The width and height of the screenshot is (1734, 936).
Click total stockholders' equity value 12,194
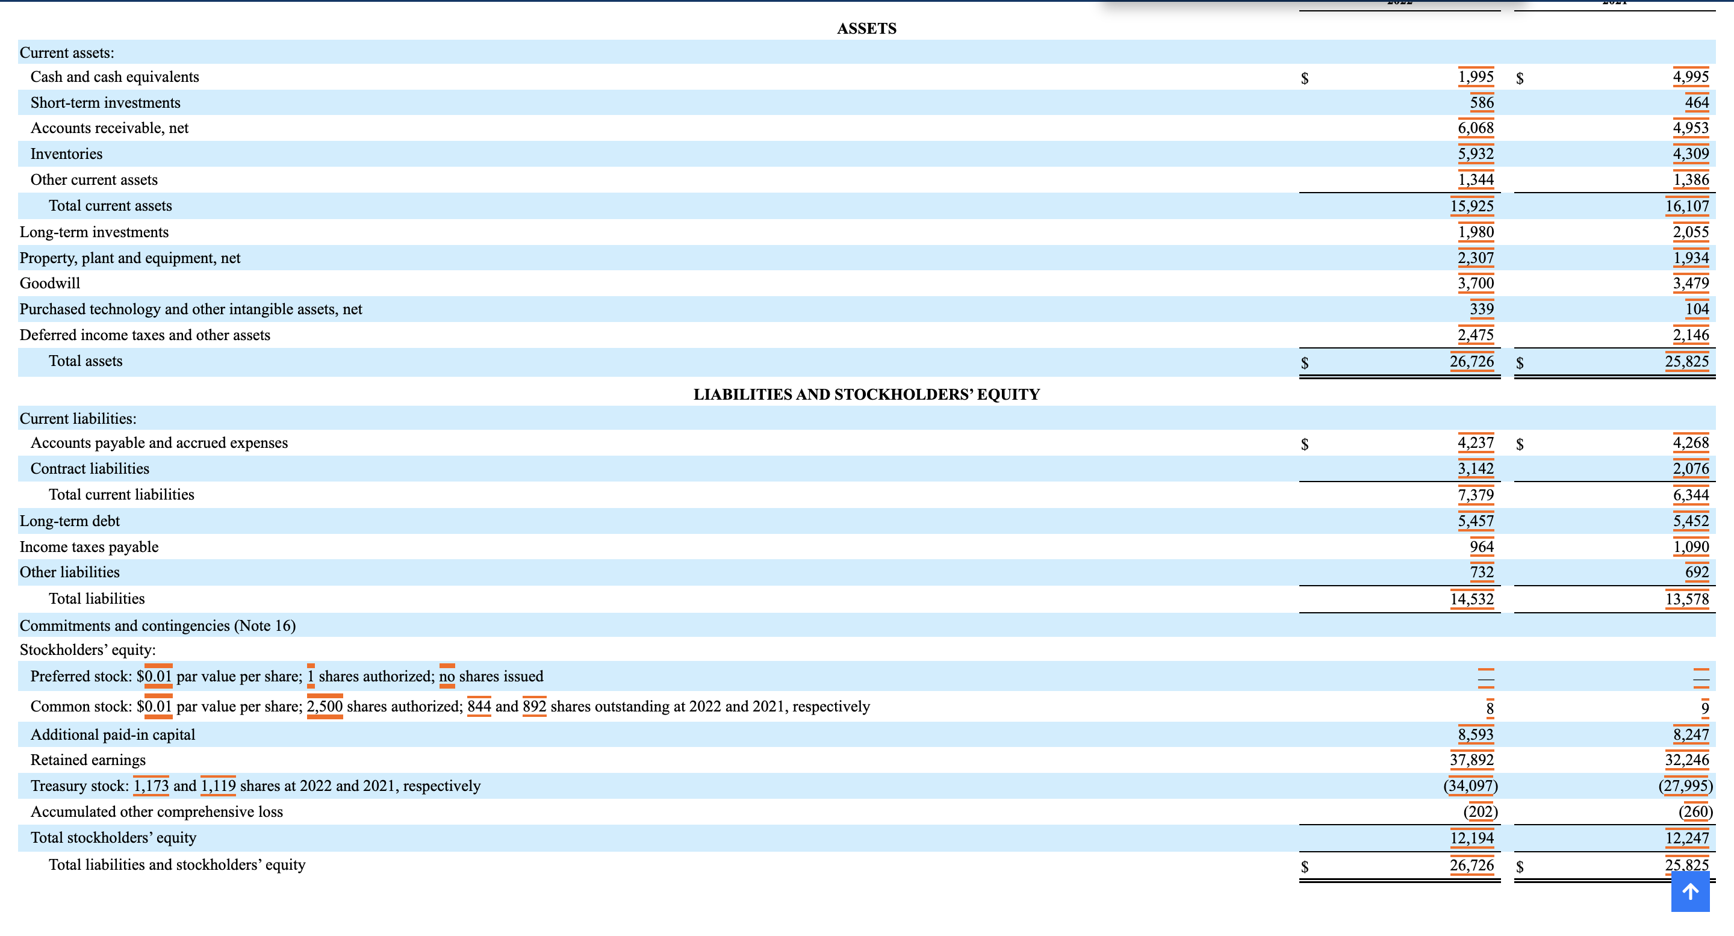(1471, 838)
